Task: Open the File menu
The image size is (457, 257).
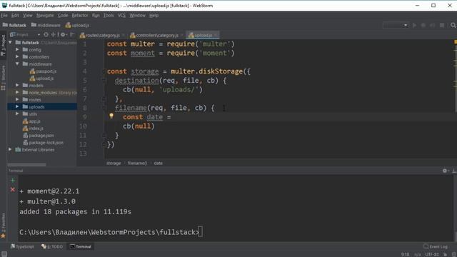Action: point(4,16)
